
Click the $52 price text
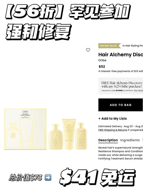click(x=102, y=66)
